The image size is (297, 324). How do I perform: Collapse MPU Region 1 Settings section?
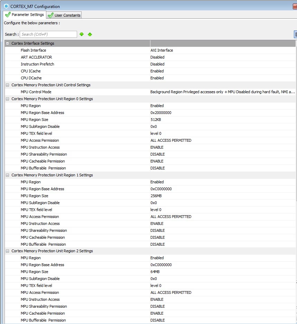coord(7,175)
